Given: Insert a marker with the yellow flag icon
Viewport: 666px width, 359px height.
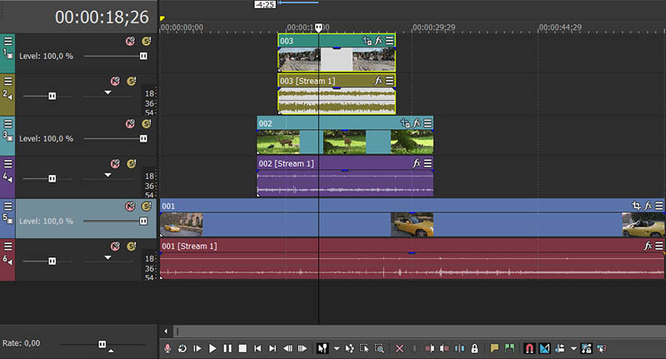Looking at the screenshot, I should coord(494,348).
